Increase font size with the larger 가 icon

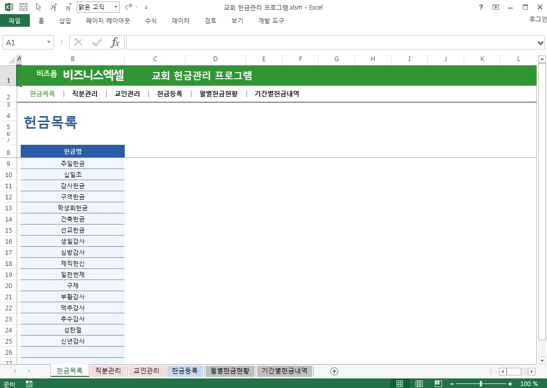pyautogui.click(x=54, y=7)
